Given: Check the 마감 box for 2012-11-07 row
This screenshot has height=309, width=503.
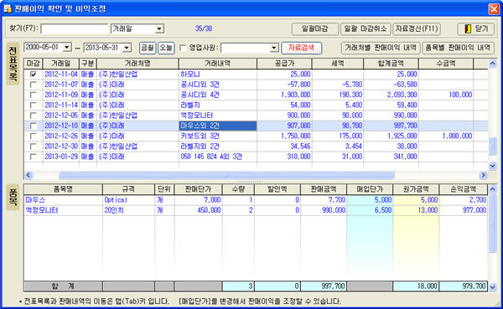Looking at the screenshot, I should pos(33,85).
